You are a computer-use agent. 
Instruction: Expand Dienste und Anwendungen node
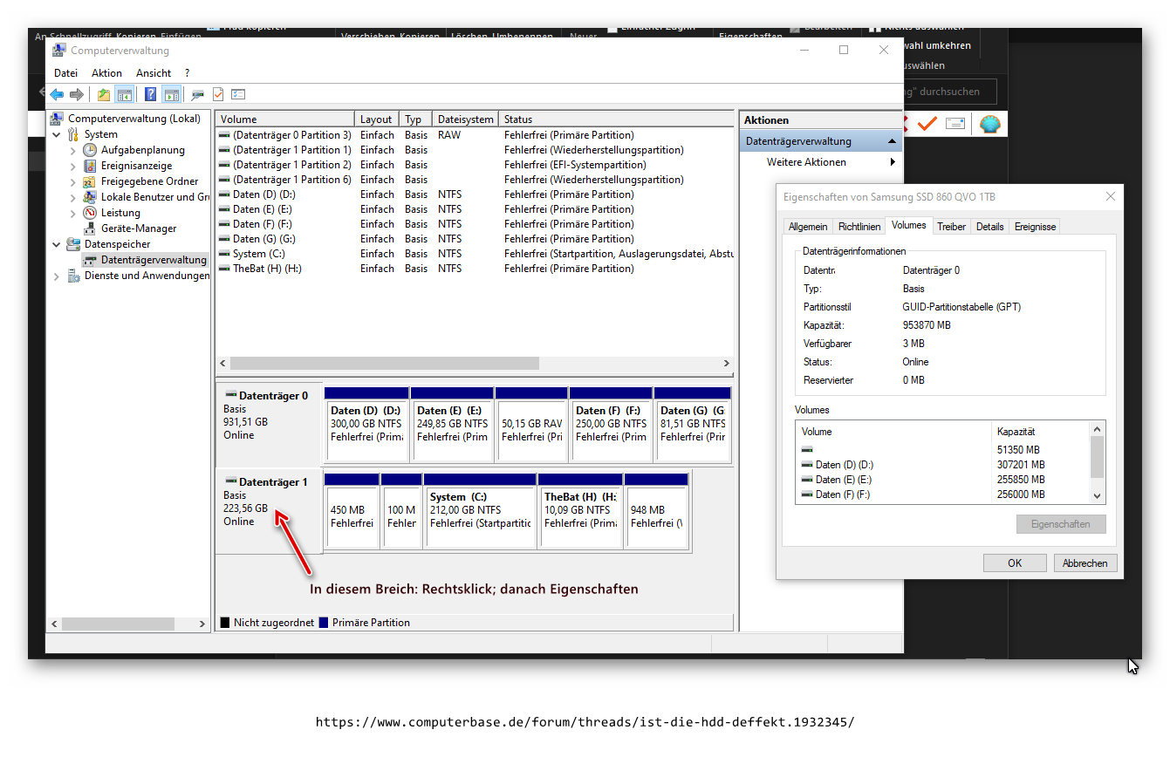(57, 276)
